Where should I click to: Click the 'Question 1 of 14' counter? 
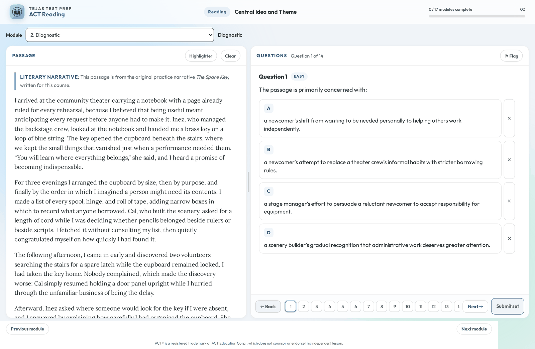coord(307,56)
